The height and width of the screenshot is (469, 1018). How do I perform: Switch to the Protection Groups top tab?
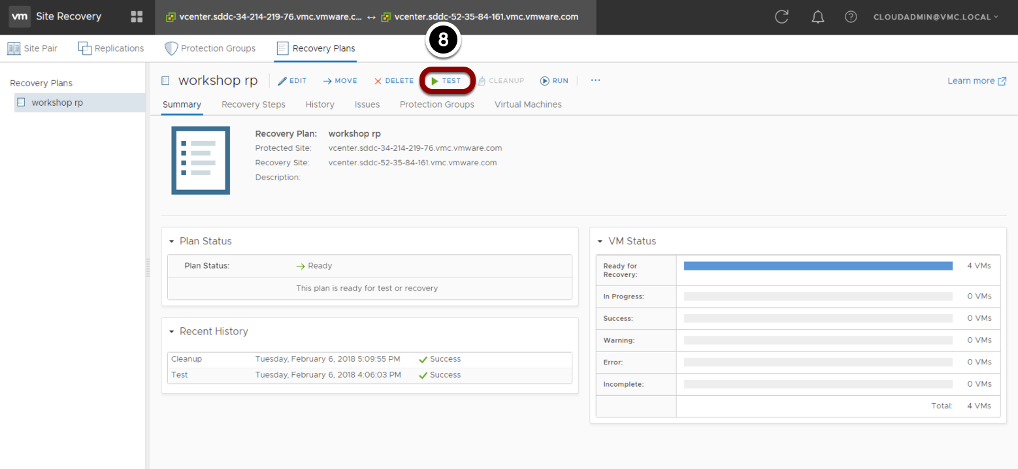[x=210, y=48]
